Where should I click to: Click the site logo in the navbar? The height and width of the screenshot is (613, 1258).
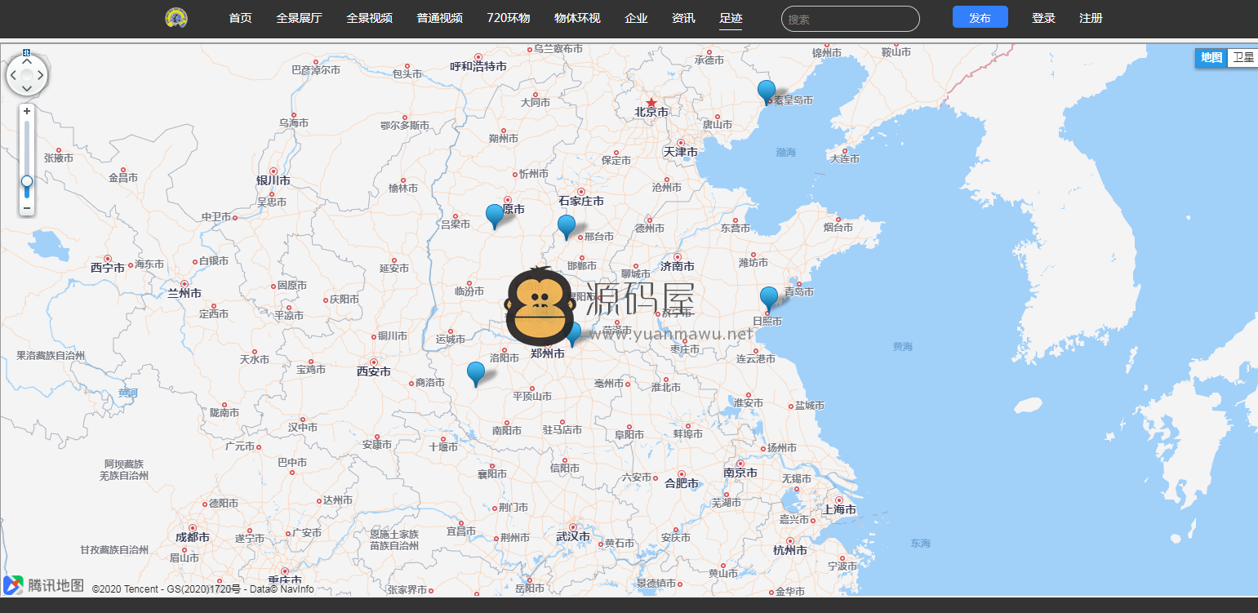(176, 18)
